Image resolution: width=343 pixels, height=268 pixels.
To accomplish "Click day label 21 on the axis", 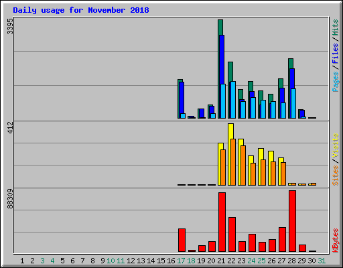I will pyautogui.click(x=221, y=261).
